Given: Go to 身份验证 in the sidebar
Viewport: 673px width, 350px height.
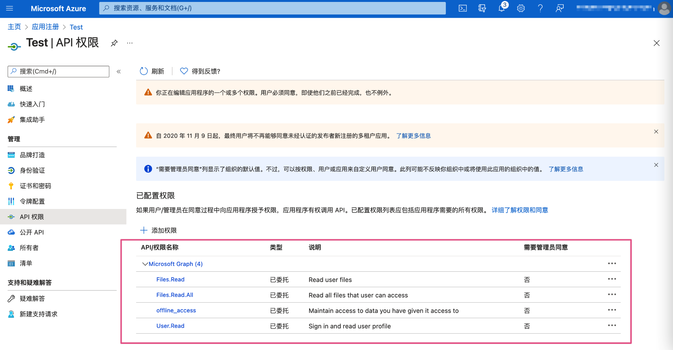Looking at the screenshot, I should (32, 170).
